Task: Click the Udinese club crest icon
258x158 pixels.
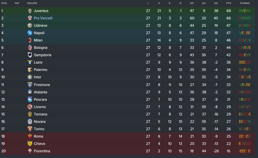Action: [30, 25]
